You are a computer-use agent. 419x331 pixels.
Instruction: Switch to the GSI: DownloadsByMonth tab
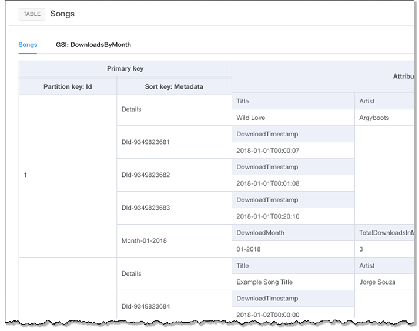point(93,45)
